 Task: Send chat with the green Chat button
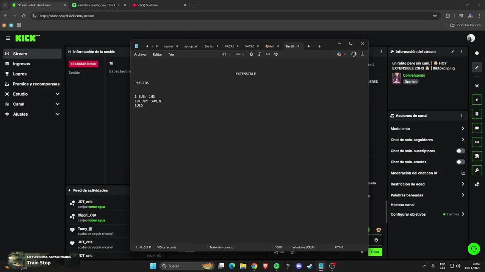click(x=375, y=252)
